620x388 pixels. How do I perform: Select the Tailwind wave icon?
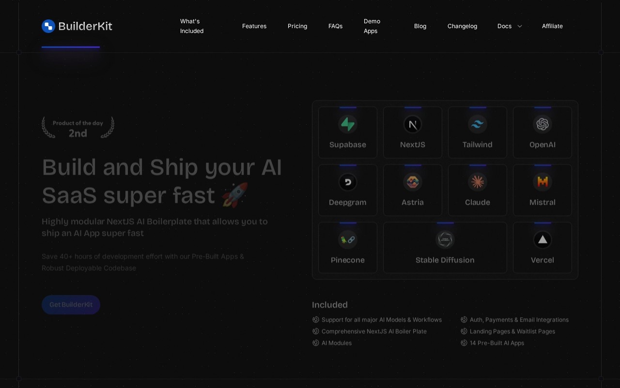[x=478, y=125]
